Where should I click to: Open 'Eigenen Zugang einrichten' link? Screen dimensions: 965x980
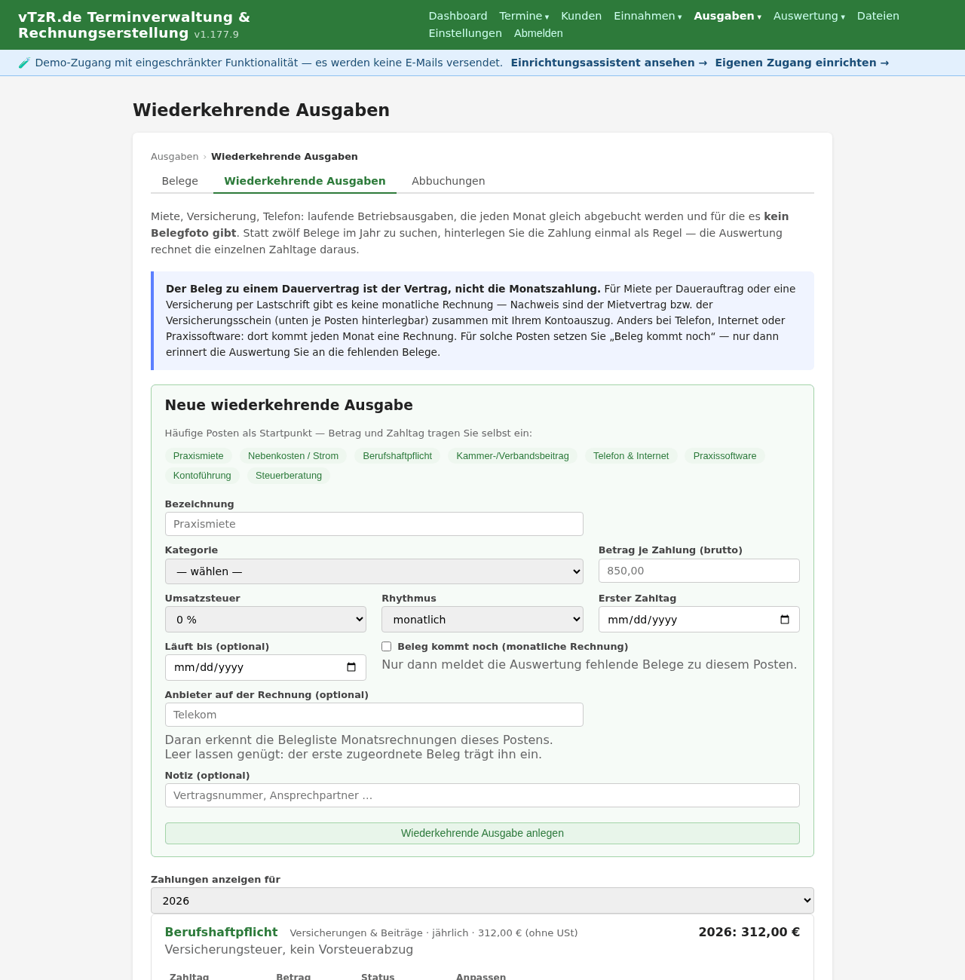click(802, 63)
